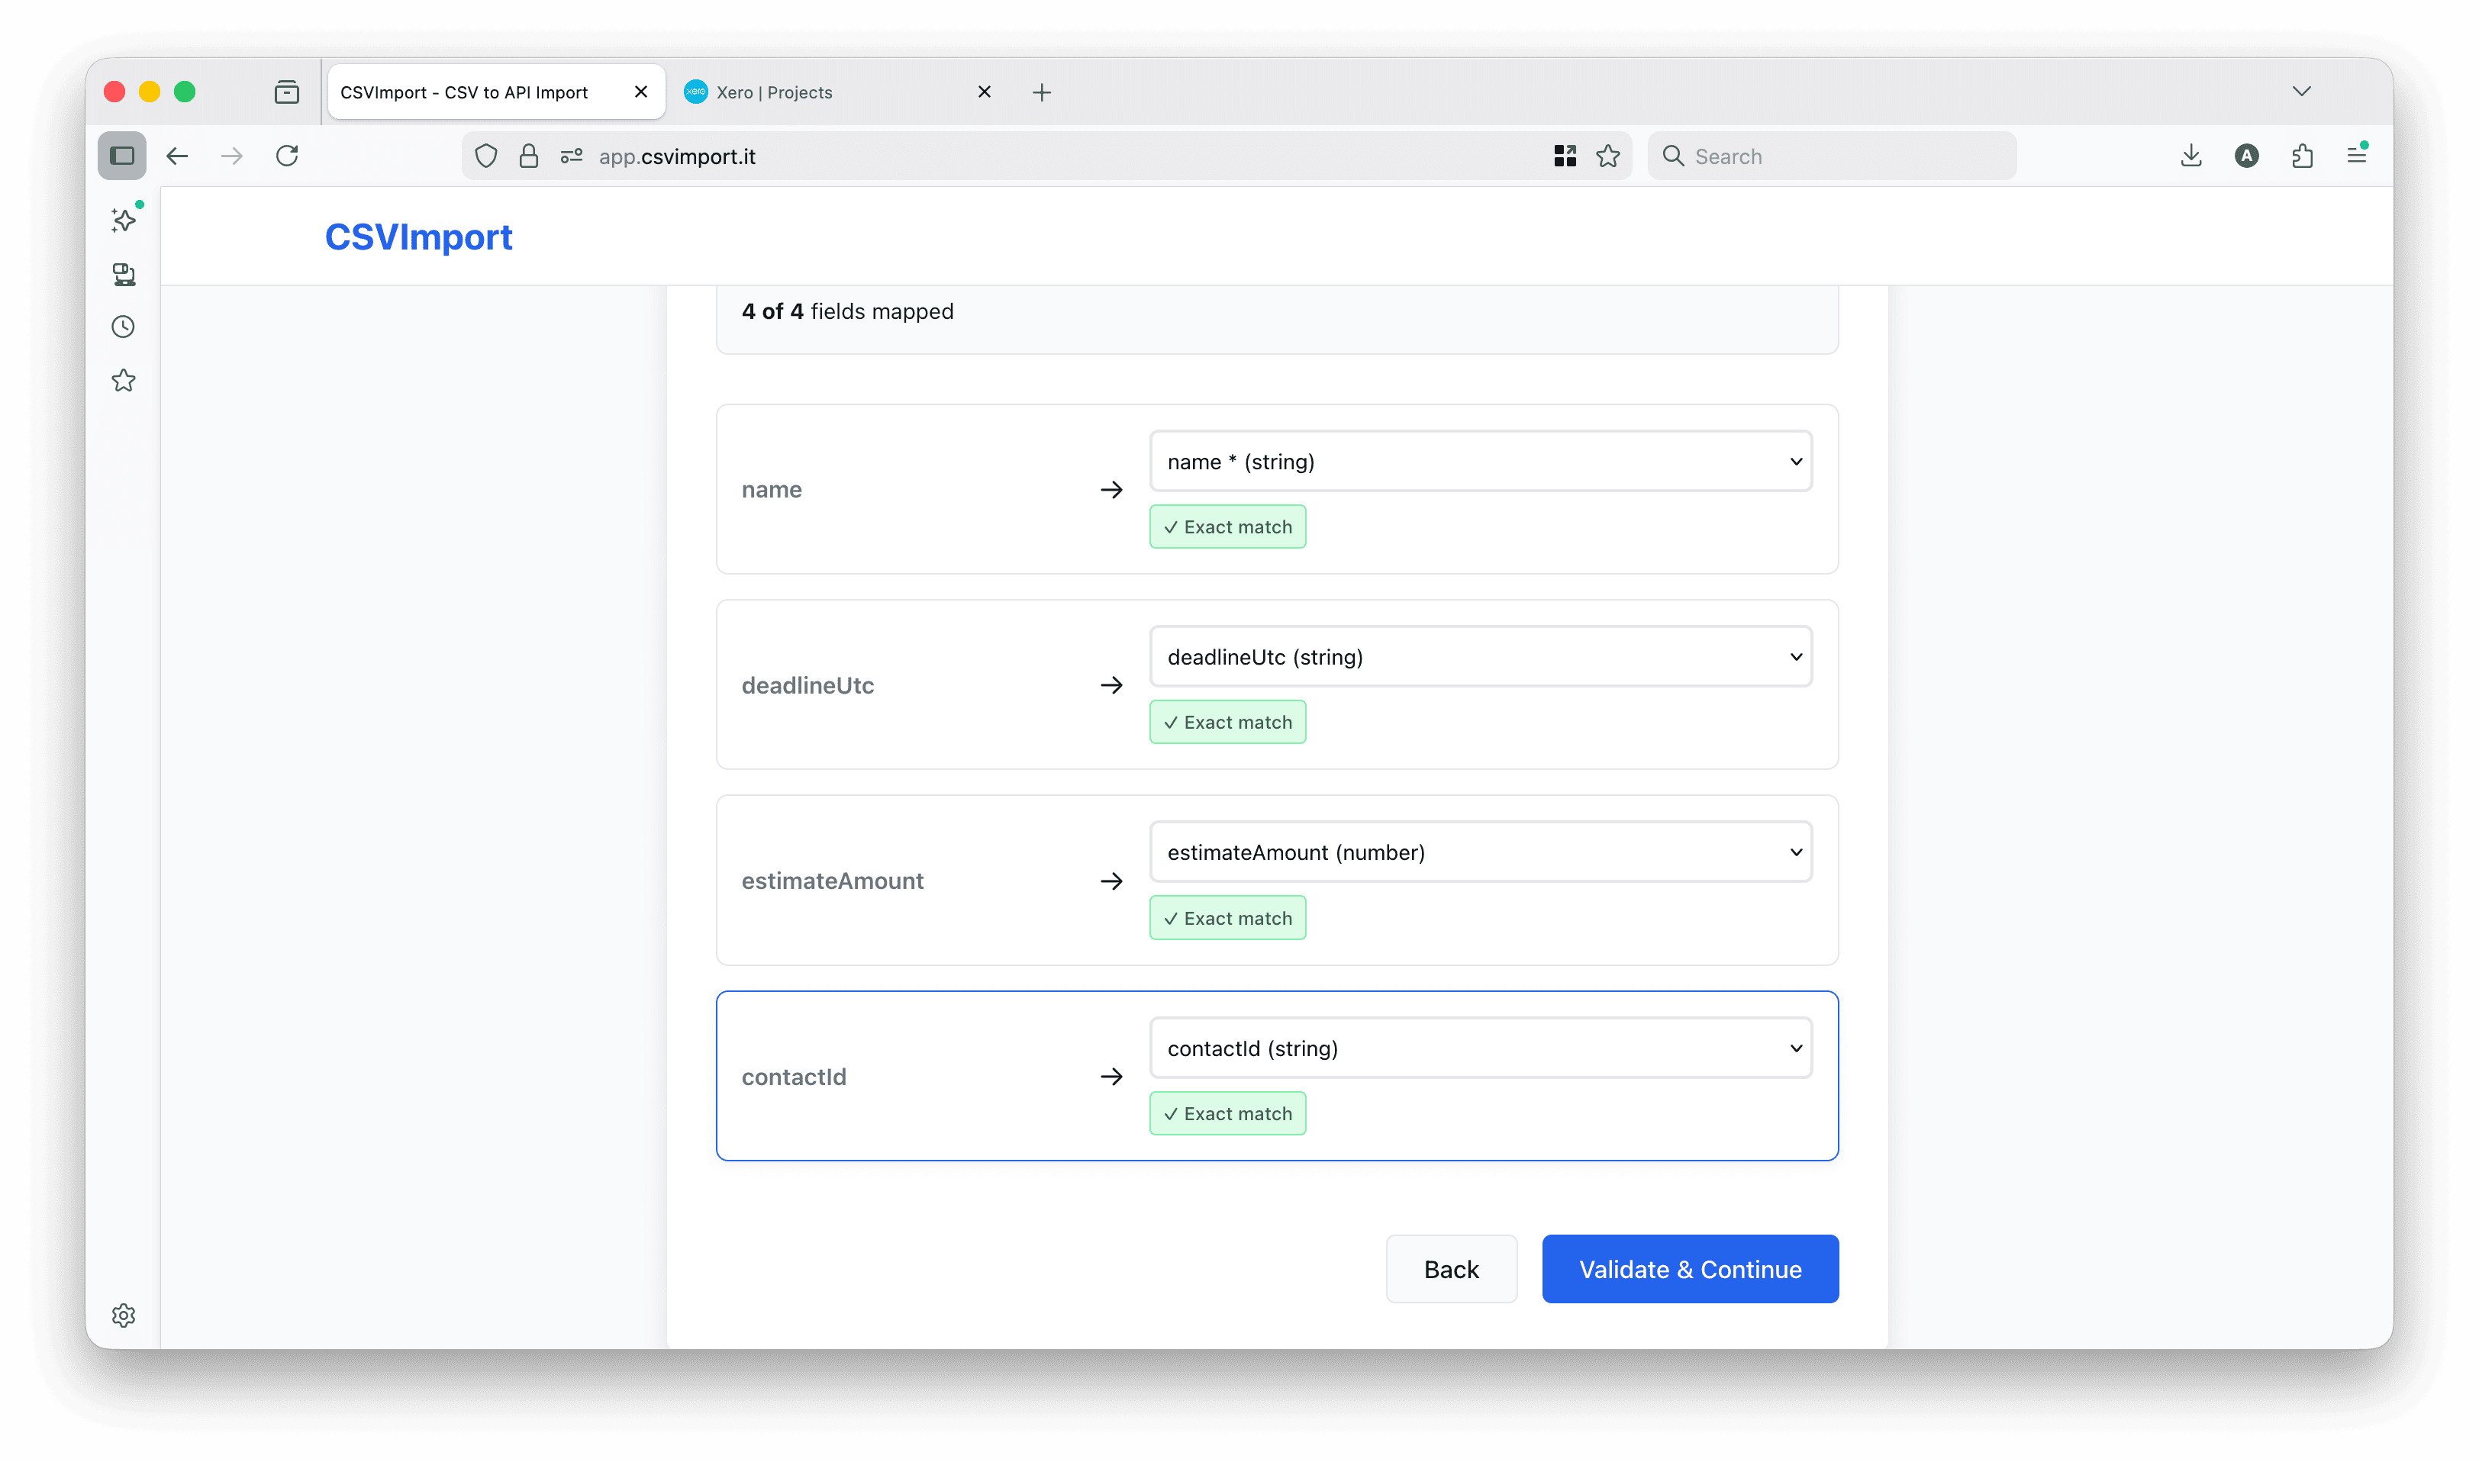Click the Validate & Continue button
The image size is (2479, 1462).
[x=1690, y=1269]
